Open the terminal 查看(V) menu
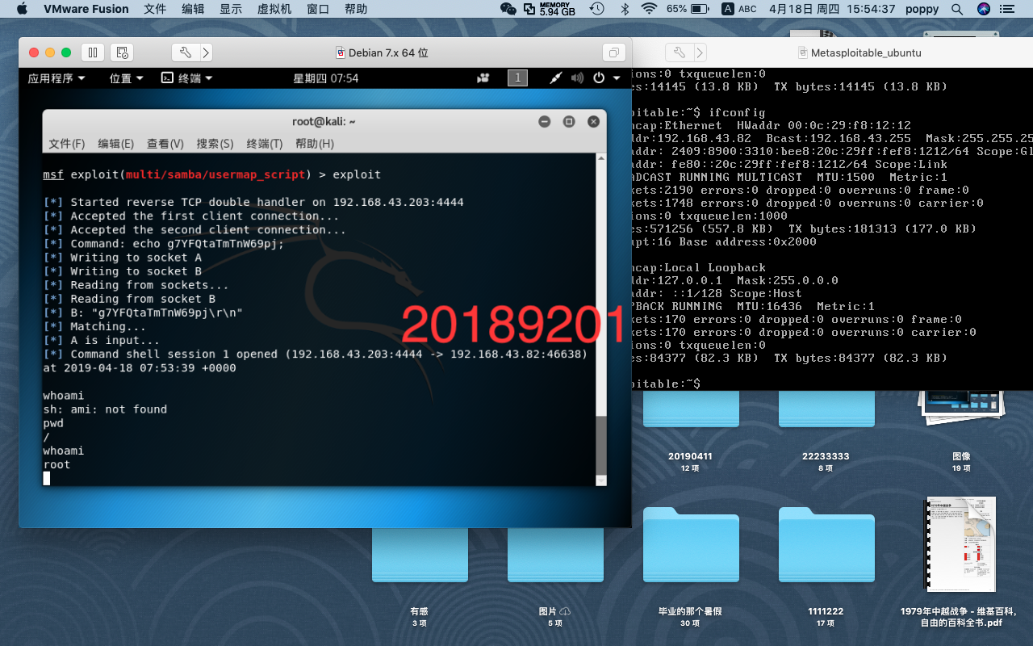Viewport: 1033px width, 646px height. coord(165,143)
